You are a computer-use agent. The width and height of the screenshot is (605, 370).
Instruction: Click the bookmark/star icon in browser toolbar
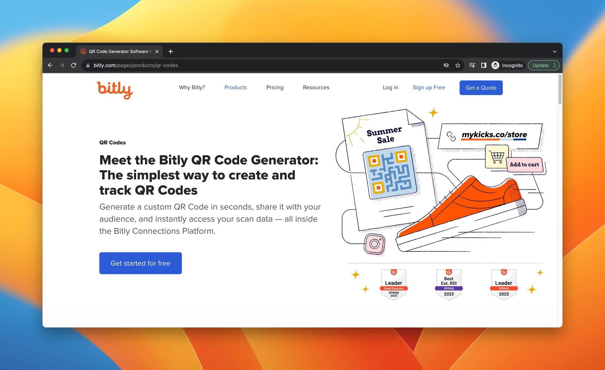458,65
